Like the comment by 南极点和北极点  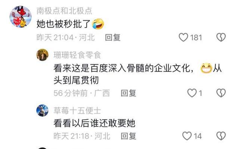[x=183, y=37]
